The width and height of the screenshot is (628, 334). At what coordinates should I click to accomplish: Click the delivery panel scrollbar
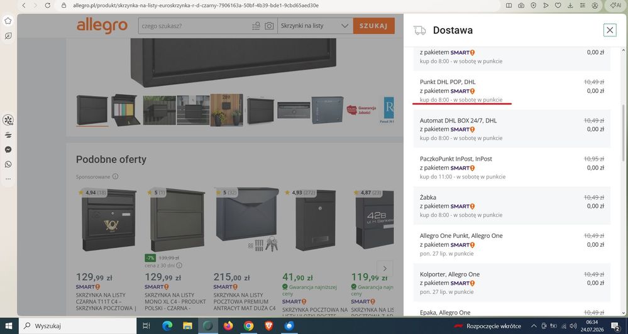click(623, 133)
